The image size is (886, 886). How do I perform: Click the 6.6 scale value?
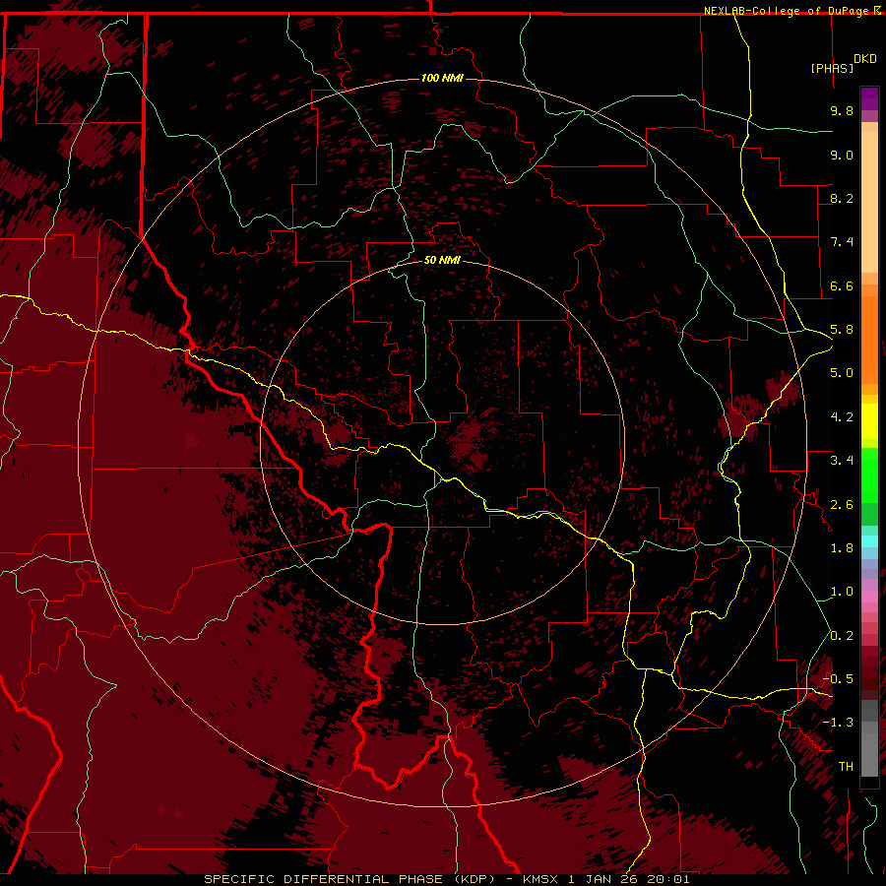[842, 285]
